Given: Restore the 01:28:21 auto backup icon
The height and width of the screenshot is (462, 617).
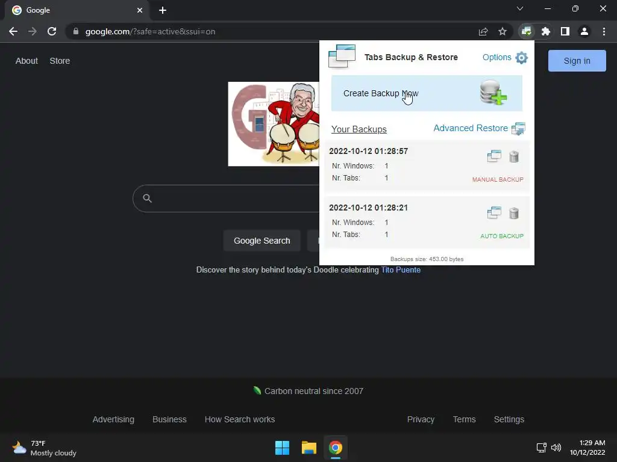Looking at the screenshot, I should (494, 213).
